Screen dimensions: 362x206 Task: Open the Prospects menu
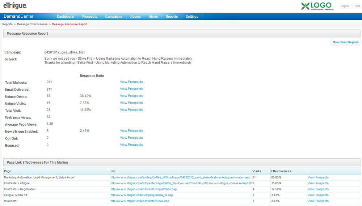point(89,17)
